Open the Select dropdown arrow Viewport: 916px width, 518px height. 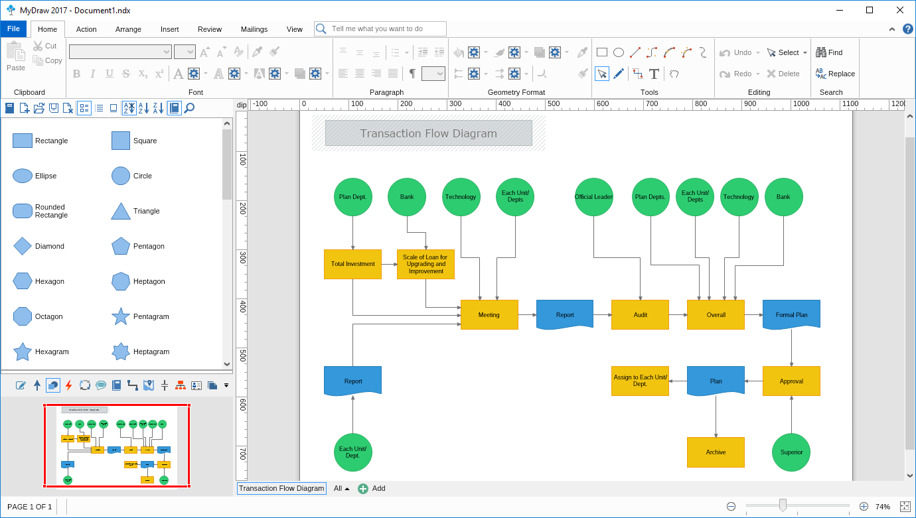tap(805, 52)
